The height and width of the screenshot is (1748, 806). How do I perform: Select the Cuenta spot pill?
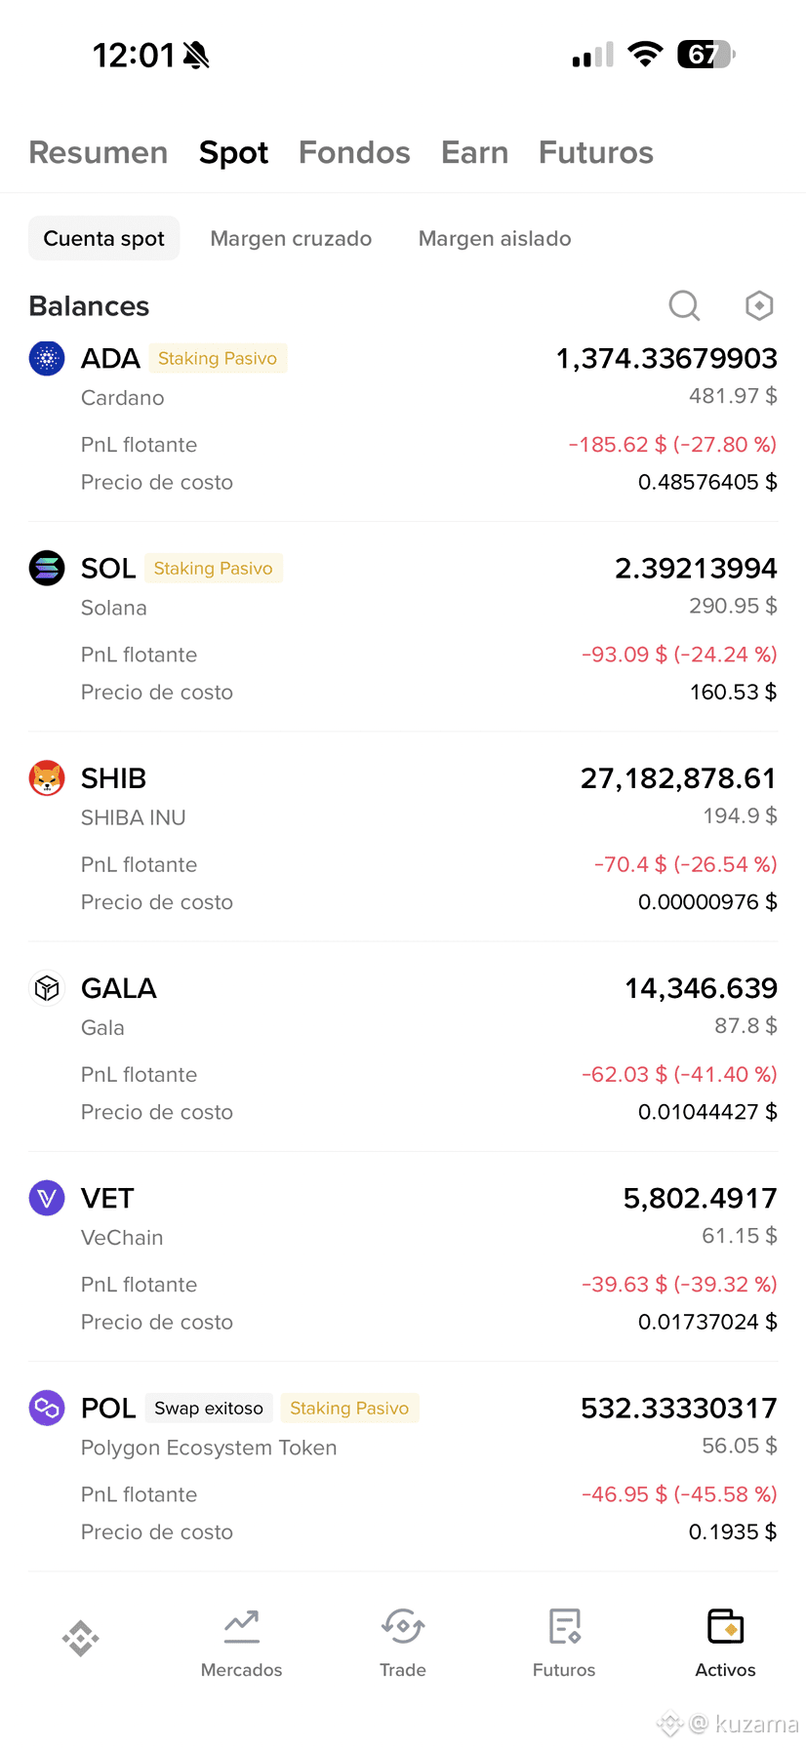(x=103, y=238)
